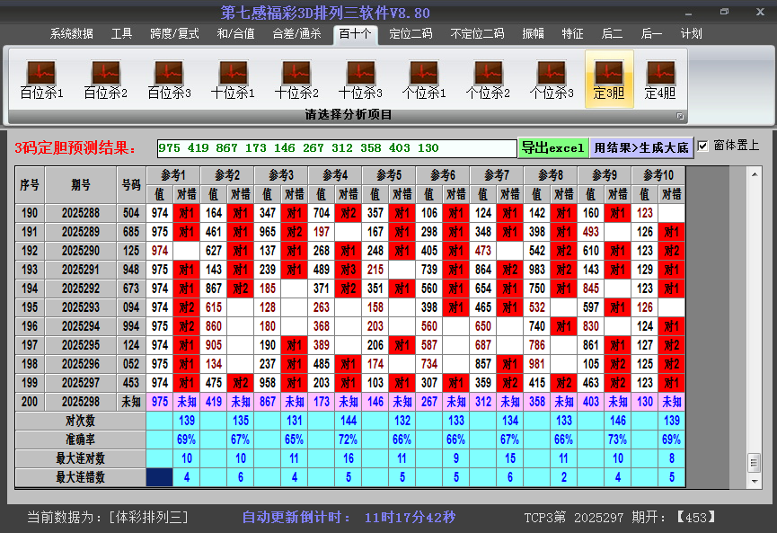The height and width of the screenshot is (533, 777).
Task: Click the 导出excel button
Action: pos(552,147)
